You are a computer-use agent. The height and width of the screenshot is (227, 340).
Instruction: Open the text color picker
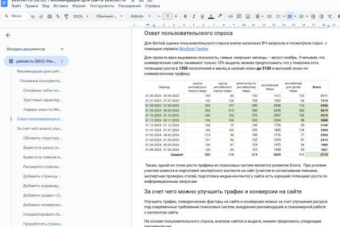[210, 16]
